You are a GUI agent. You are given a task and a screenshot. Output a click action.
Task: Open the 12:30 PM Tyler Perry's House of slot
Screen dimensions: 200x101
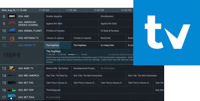pyautogui.click(x=139, y=83)
